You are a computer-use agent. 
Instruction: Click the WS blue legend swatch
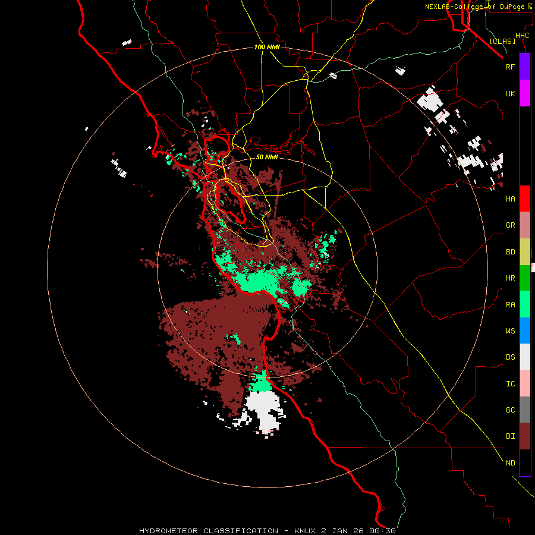pos(525,331)
